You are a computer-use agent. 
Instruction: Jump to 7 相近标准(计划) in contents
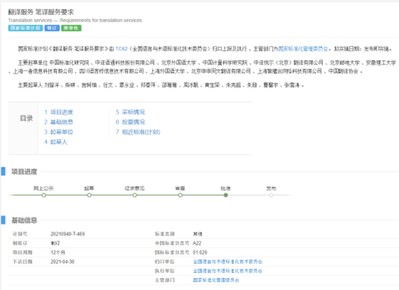(x=138, y=132)
